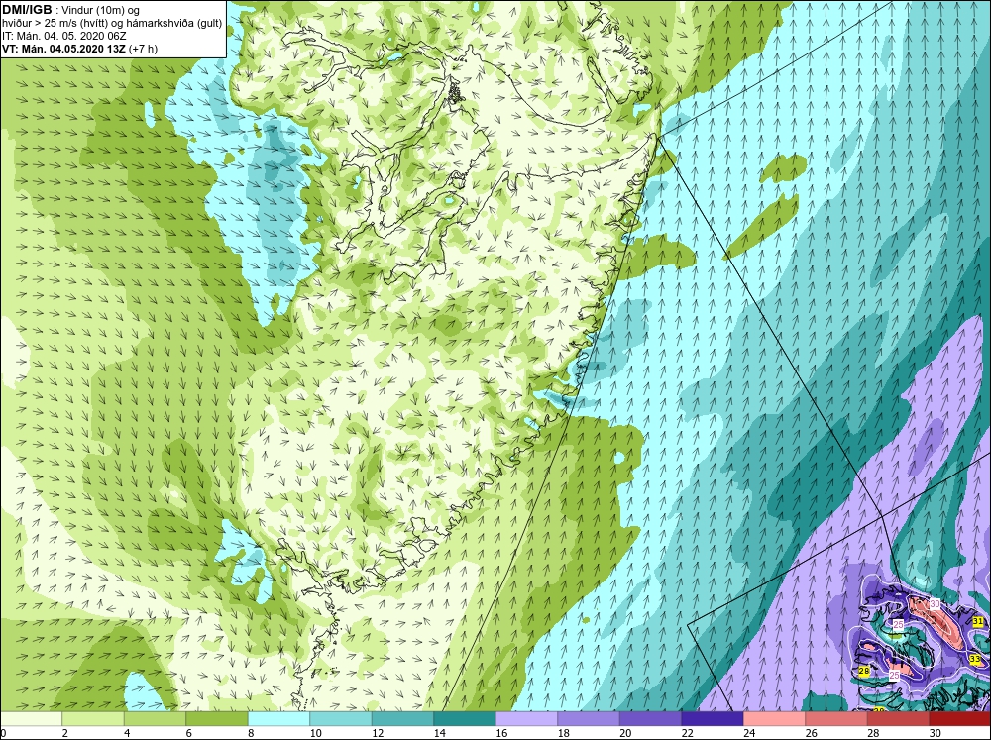Pick the 2–4 m/s light green legend swatch
This screenshot has width=991, height=740.
pyautogui.click(x=93, y=718)
